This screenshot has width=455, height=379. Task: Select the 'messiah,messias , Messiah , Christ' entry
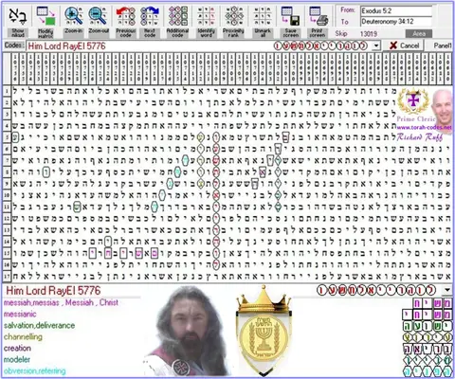[x=61, y=302]
